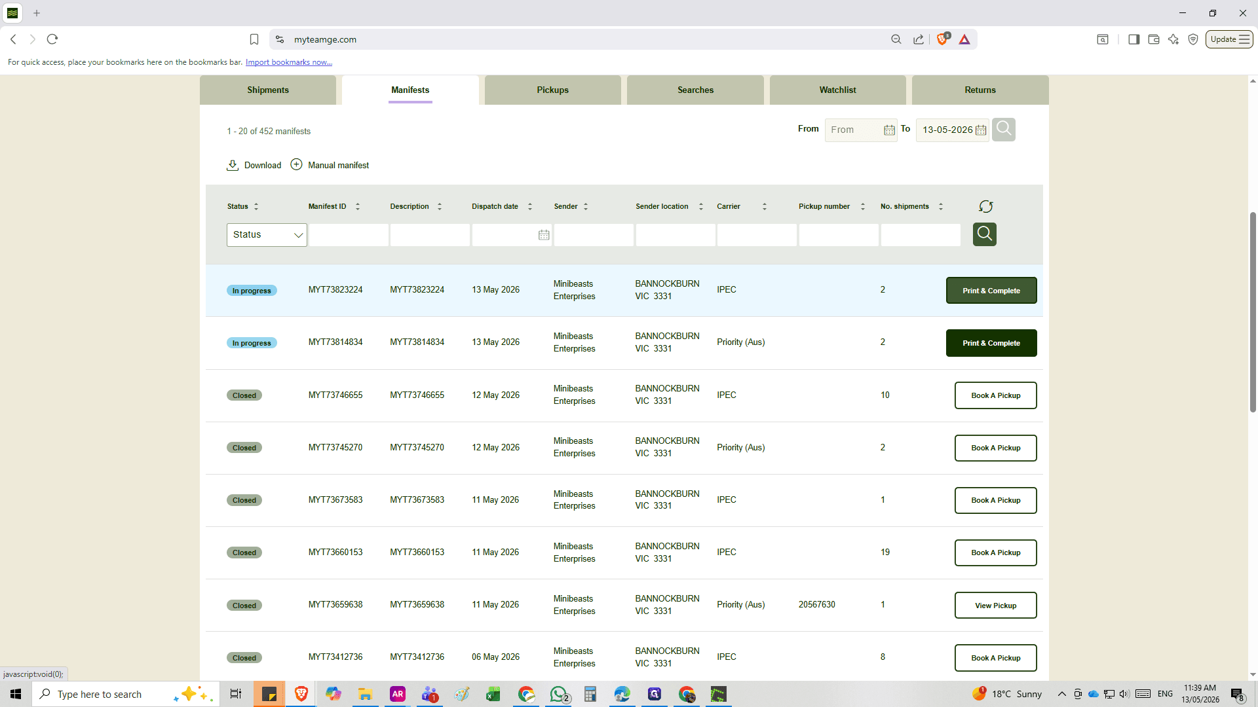Click the browser bookmark icon
This screenshot has height=707, width=1258.
tap(254, 39)
